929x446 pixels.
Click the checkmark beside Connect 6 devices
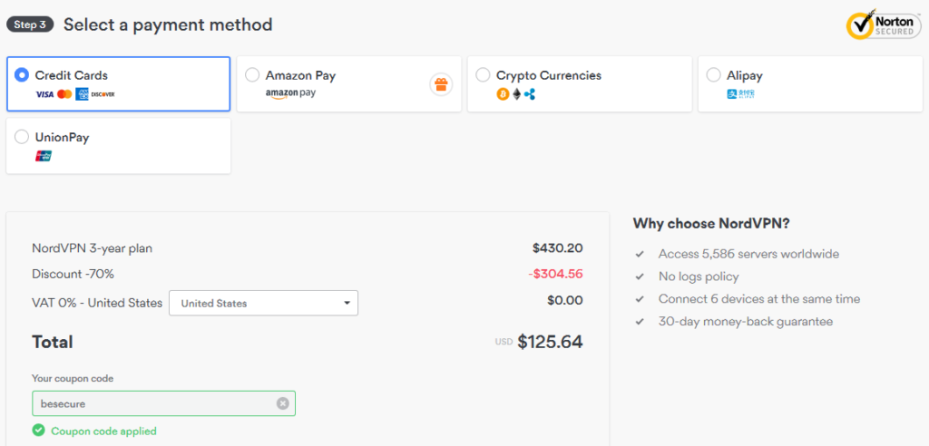[x=640, y=299]
